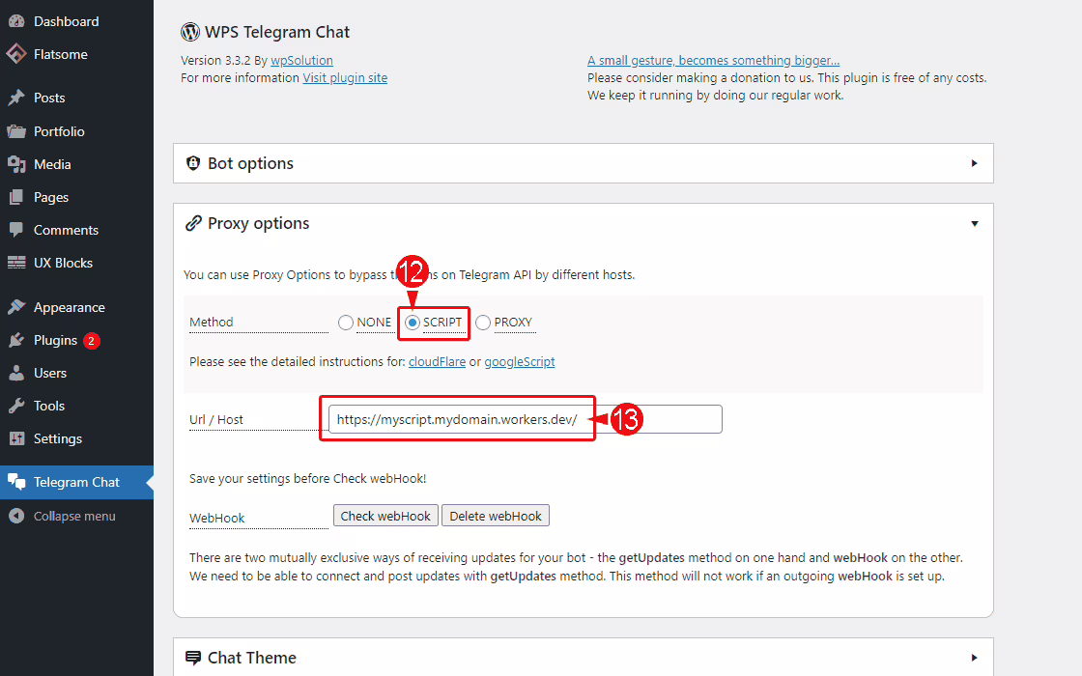This screenshot has height=676, width=1082.
Task: Open the Plugins menu item
Action: tap(55, 340)
